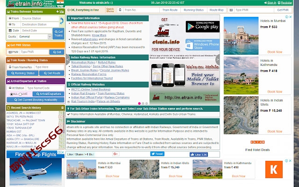
Task: Click the Type Here train name field
Action: (49, 67)
